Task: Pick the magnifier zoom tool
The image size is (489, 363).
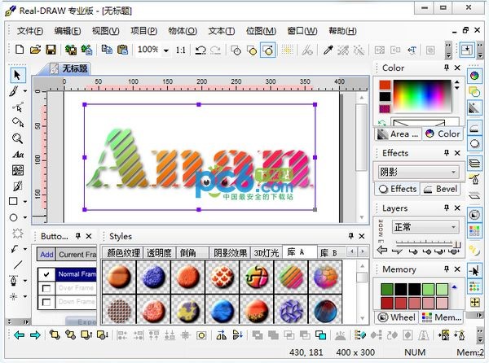Action: pos(17,138)
